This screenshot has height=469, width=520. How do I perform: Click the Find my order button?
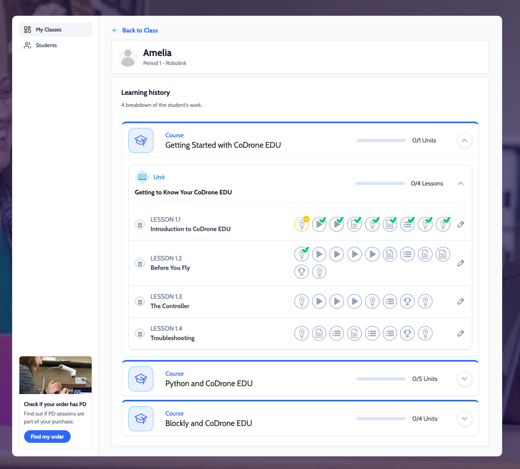pyautogui.click(x=47, y=437)
